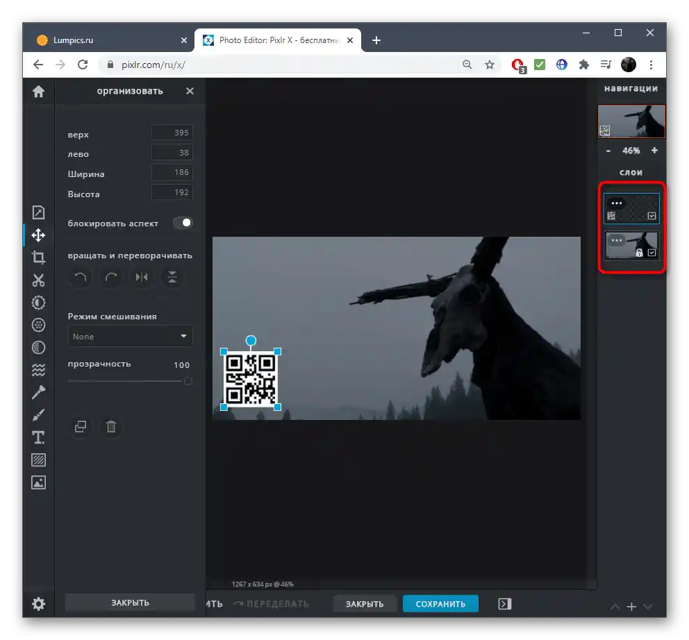Open the Режим смешивания dropdown

coord(131,336)
